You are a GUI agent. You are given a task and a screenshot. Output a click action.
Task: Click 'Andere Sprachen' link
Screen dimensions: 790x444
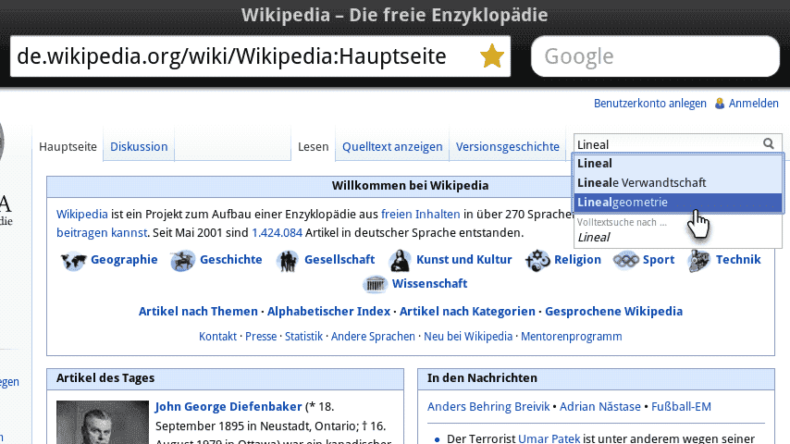point(373,336)
